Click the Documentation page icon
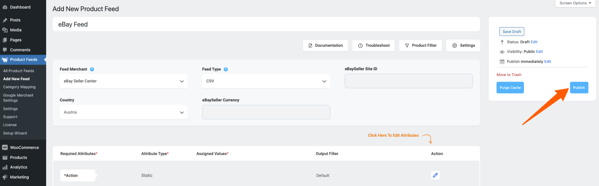Viewport: 599px width, 186px height. click(x=310, y=46)
